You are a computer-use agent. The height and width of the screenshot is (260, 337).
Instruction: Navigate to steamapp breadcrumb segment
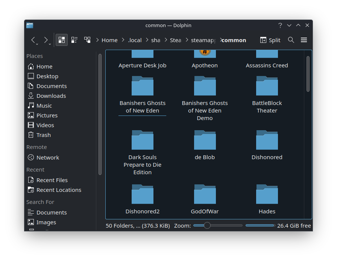tap(203, 40)
